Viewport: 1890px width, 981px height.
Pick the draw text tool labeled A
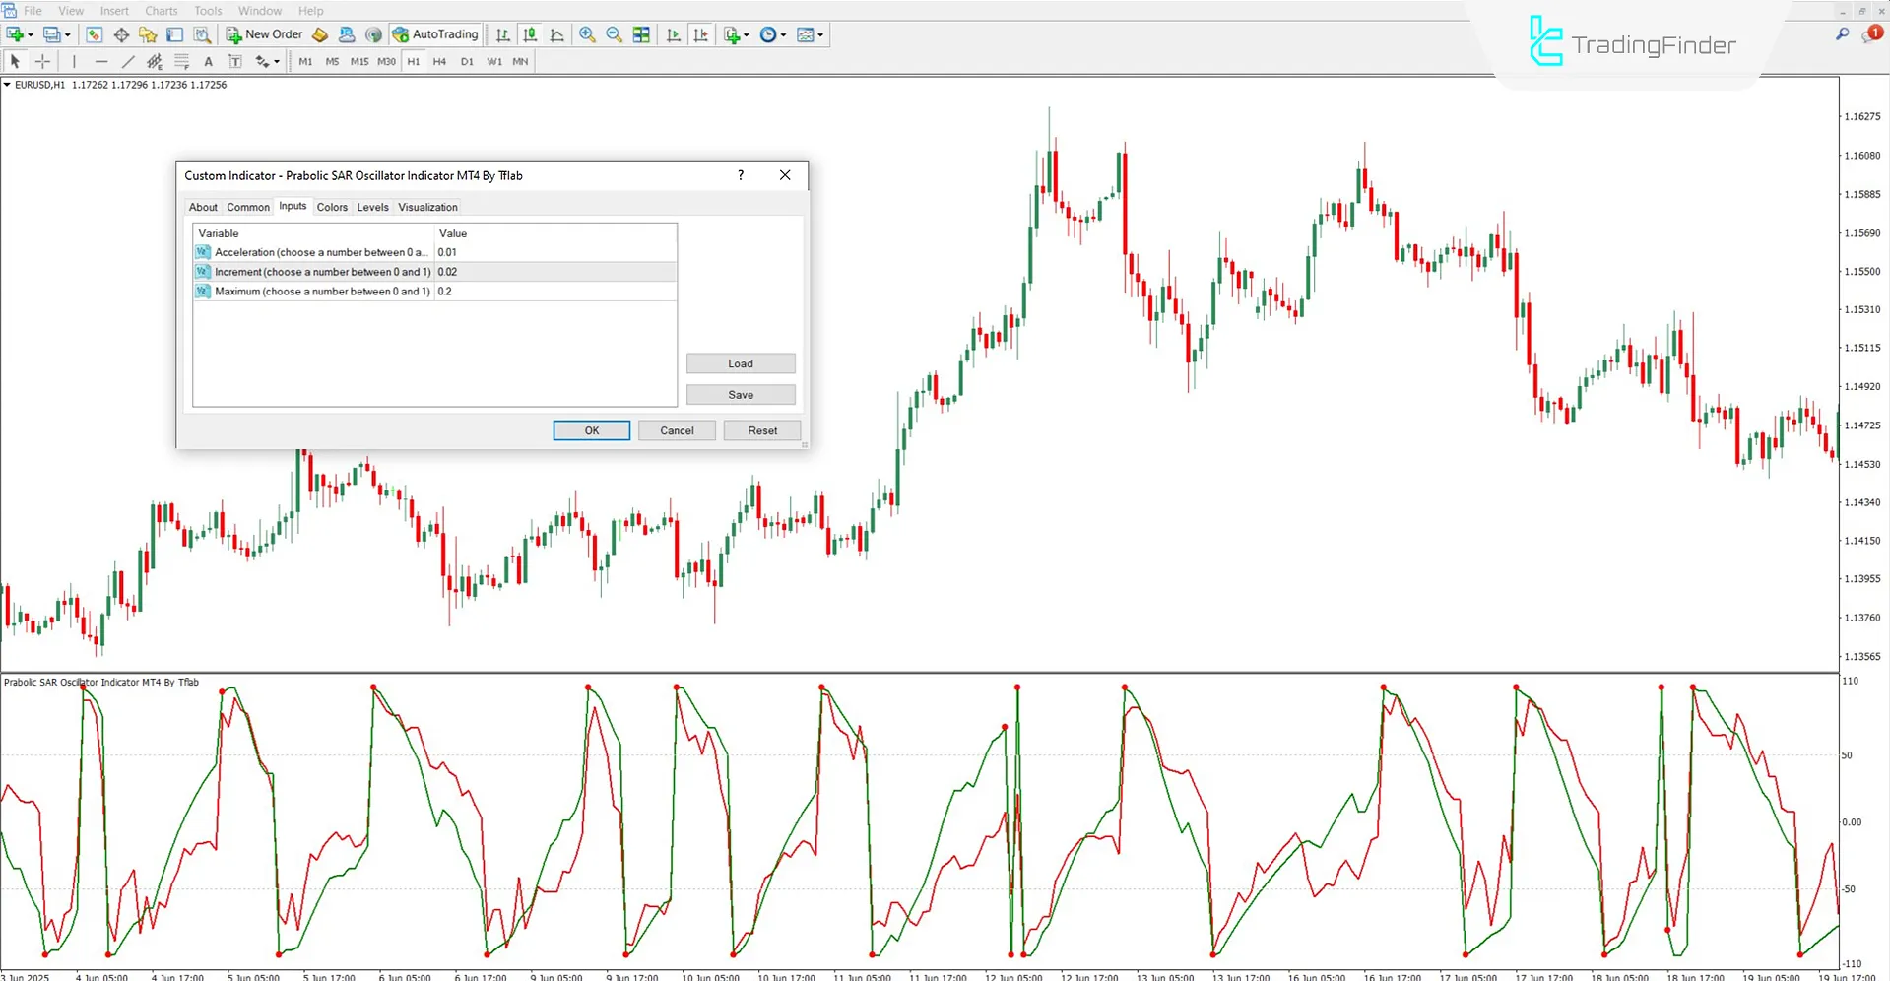(208, 61)
